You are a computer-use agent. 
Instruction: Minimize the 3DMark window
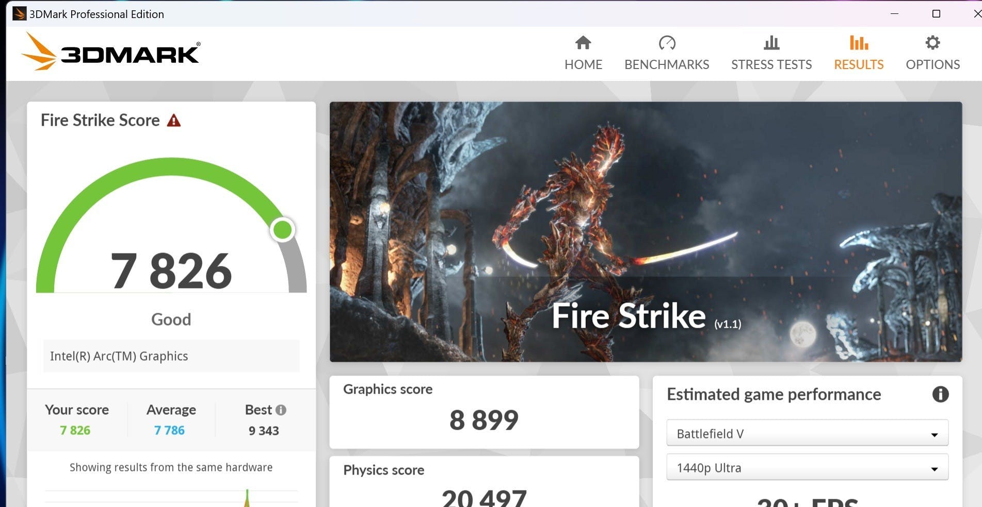pos(894,14)
